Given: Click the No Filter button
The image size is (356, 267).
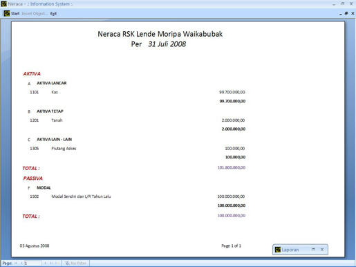Looking at the screenshot, I should point(76,263).
